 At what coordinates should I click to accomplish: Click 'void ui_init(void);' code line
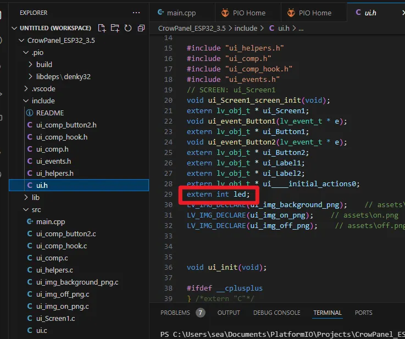(226, 267)
